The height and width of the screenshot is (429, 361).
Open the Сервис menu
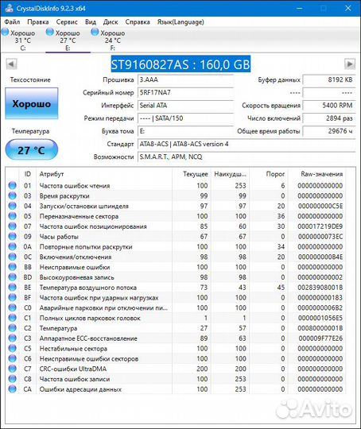pos(67,22)
